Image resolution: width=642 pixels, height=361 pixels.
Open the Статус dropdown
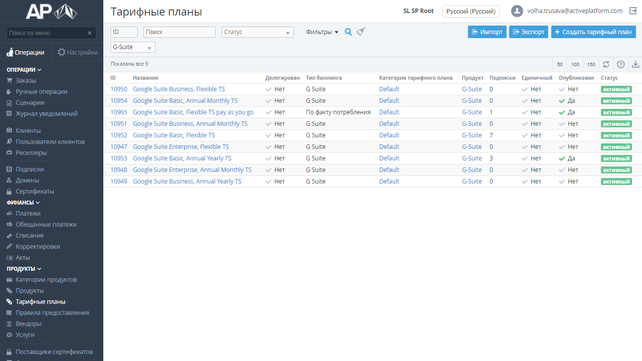258,32
